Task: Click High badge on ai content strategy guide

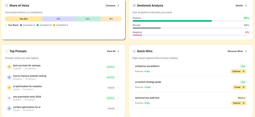Action: (243, 82)
